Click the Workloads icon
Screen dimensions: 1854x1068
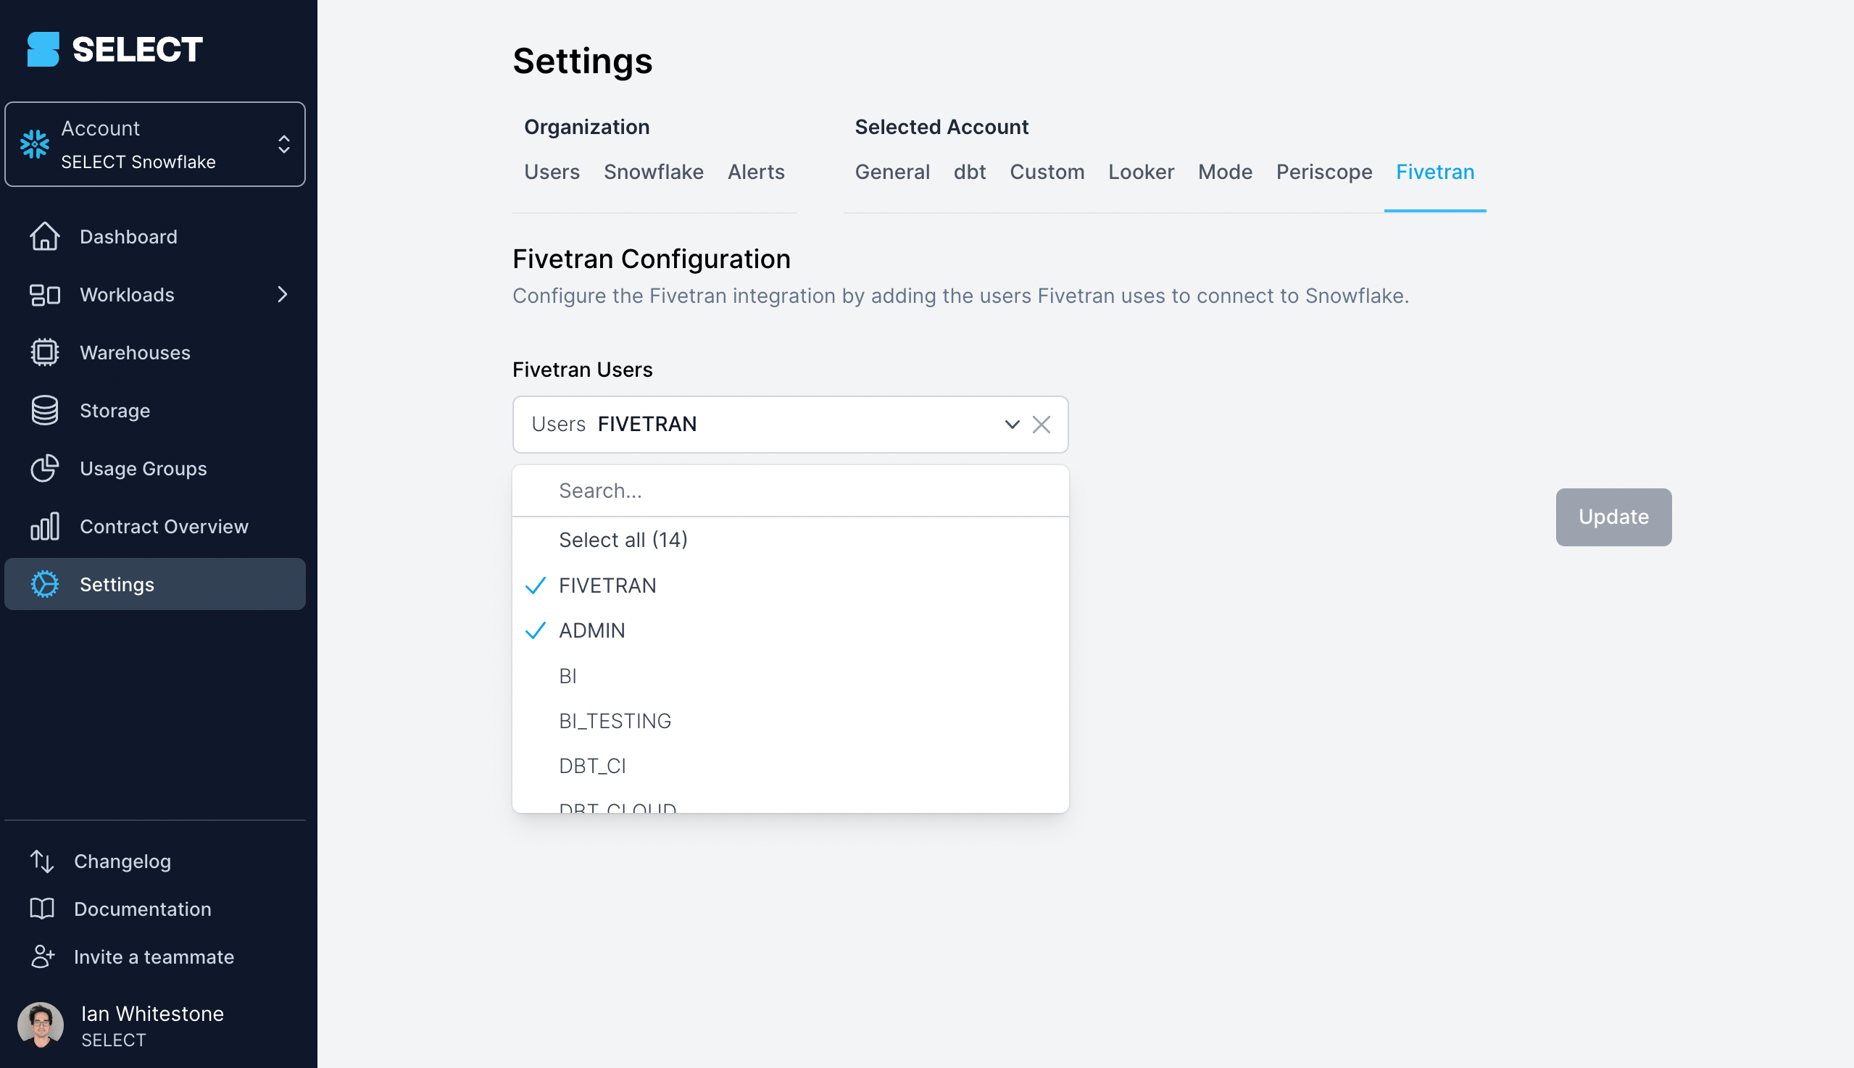pos(45,294)
